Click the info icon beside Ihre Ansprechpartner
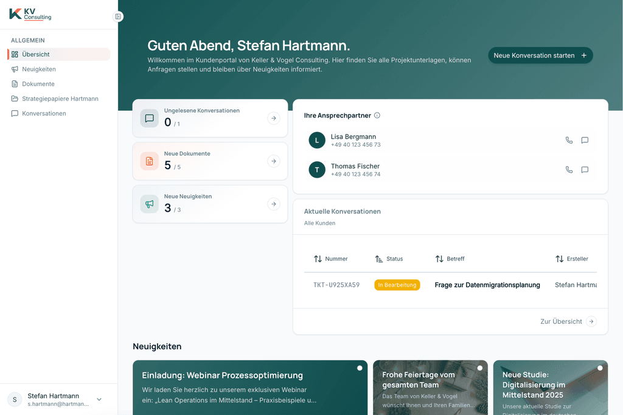The width and height of the screenshot is (623, 415). 377,115
